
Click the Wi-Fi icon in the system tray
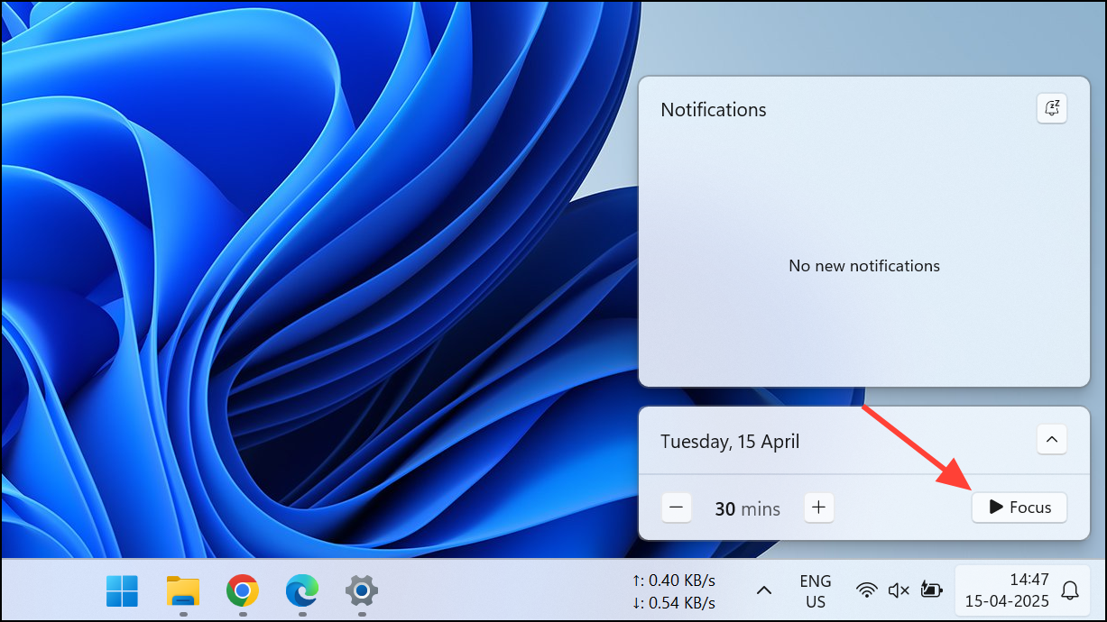coord(866,590)
